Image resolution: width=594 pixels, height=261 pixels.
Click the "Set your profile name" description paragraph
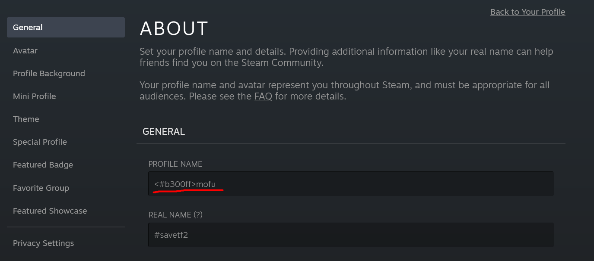tap(346, 57)
